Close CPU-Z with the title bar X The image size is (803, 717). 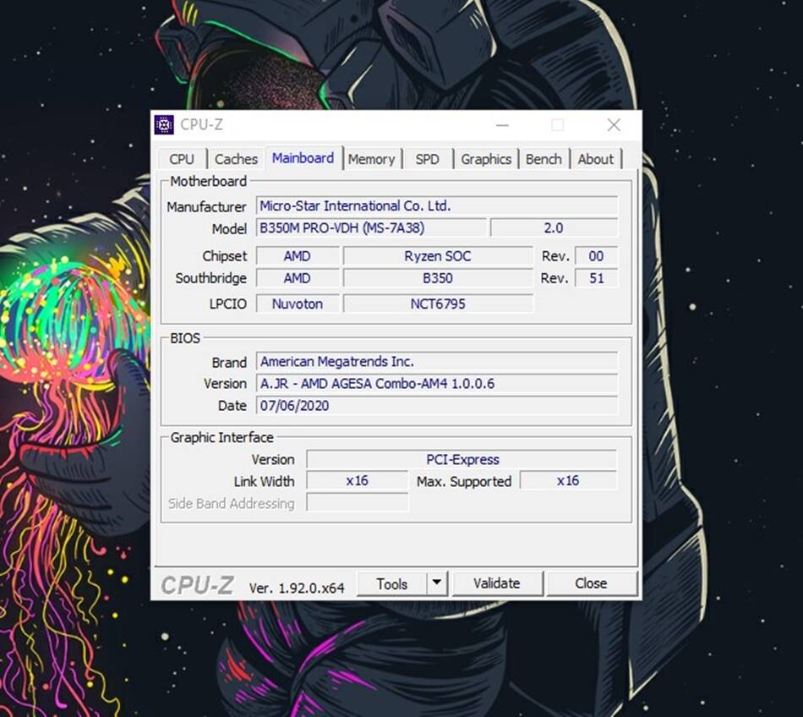click(614, 125)
